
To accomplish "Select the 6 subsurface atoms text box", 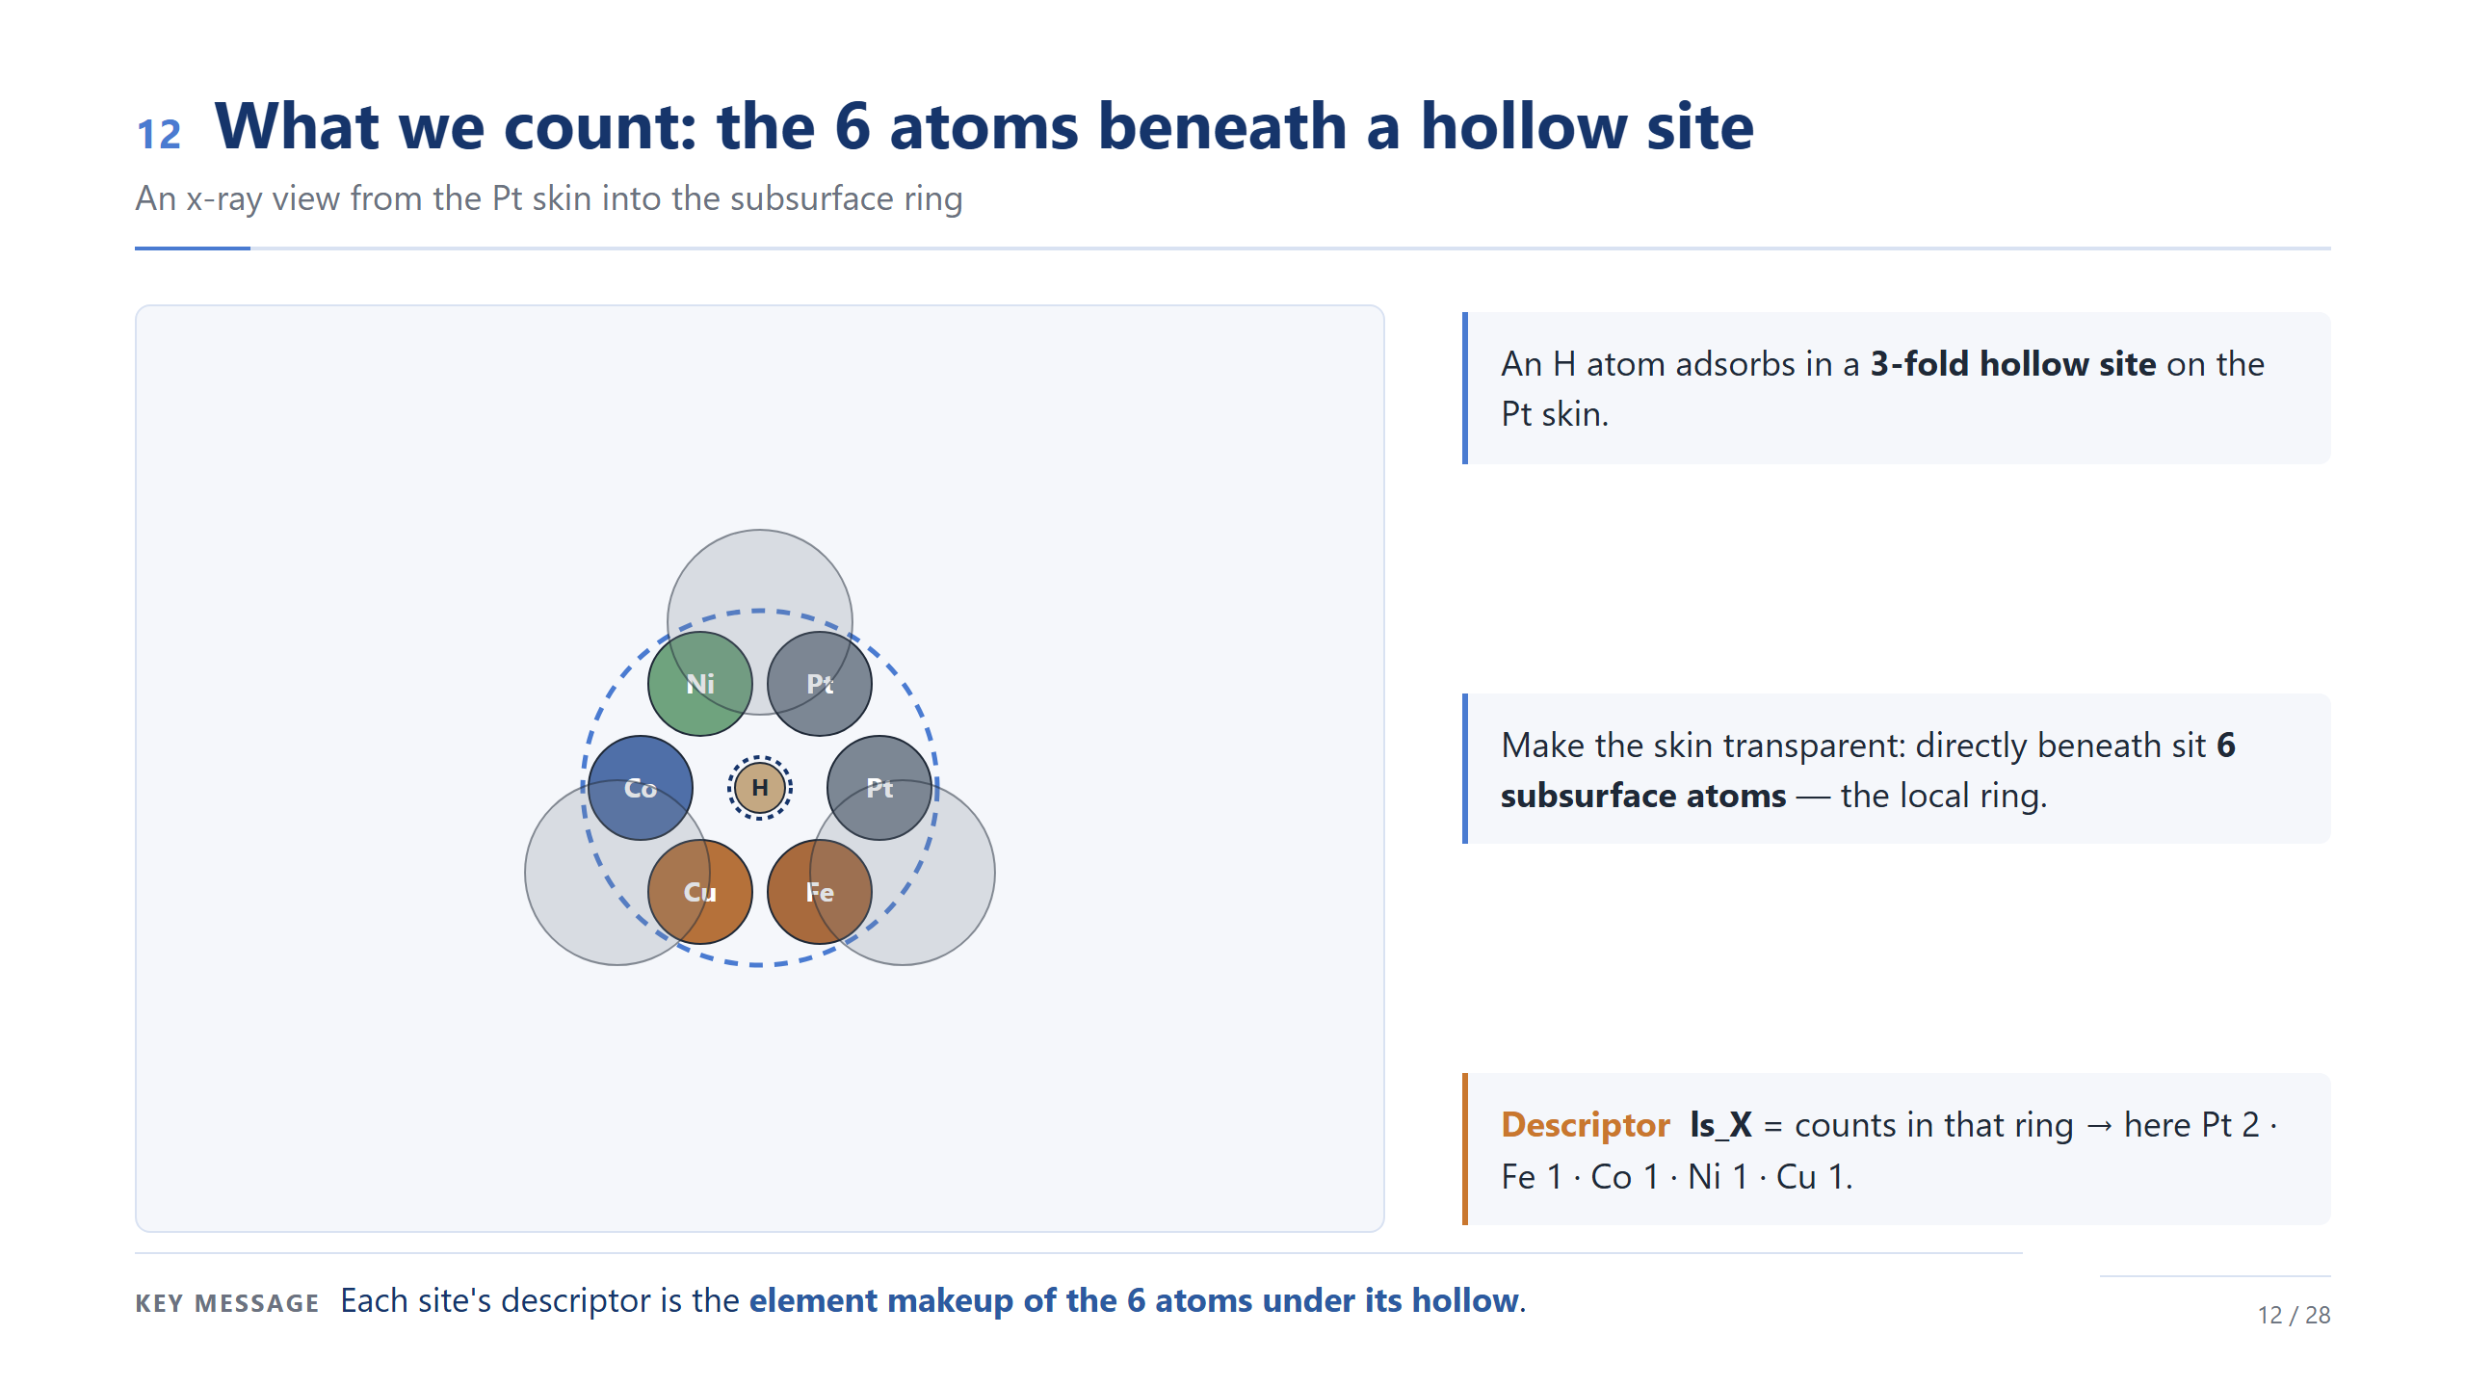I will 1896,769.
